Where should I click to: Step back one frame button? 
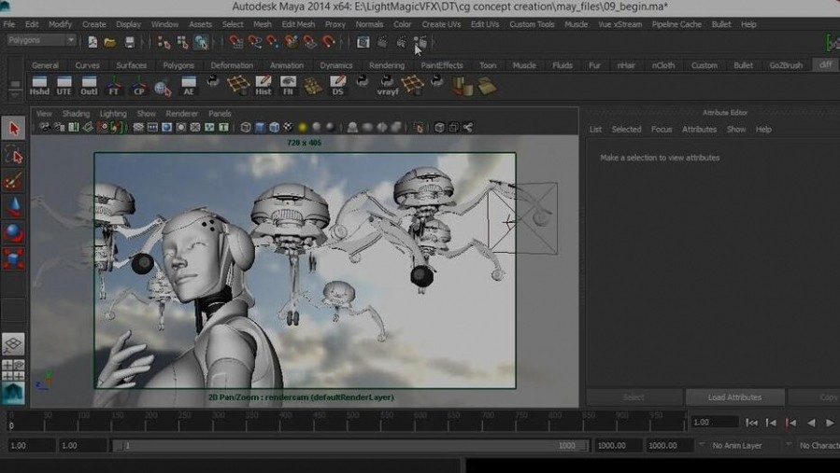[771, 423]
